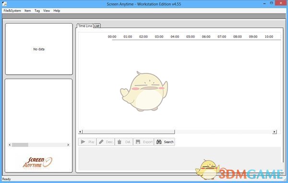Click the Screen Anytime logo
This screenshot has height=183, width=288.
(x=37, y=162)
